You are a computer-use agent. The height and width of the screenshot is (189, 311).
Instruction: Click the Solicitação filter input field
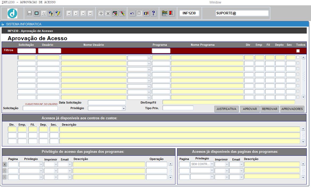[27, 51]
